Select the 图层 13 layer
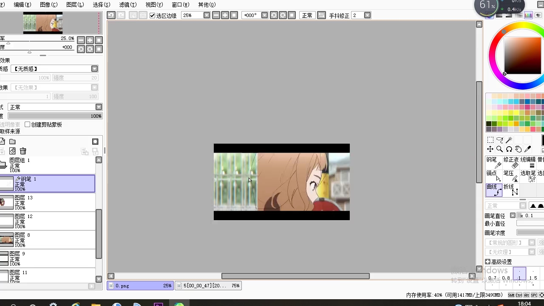 [47, 202]
